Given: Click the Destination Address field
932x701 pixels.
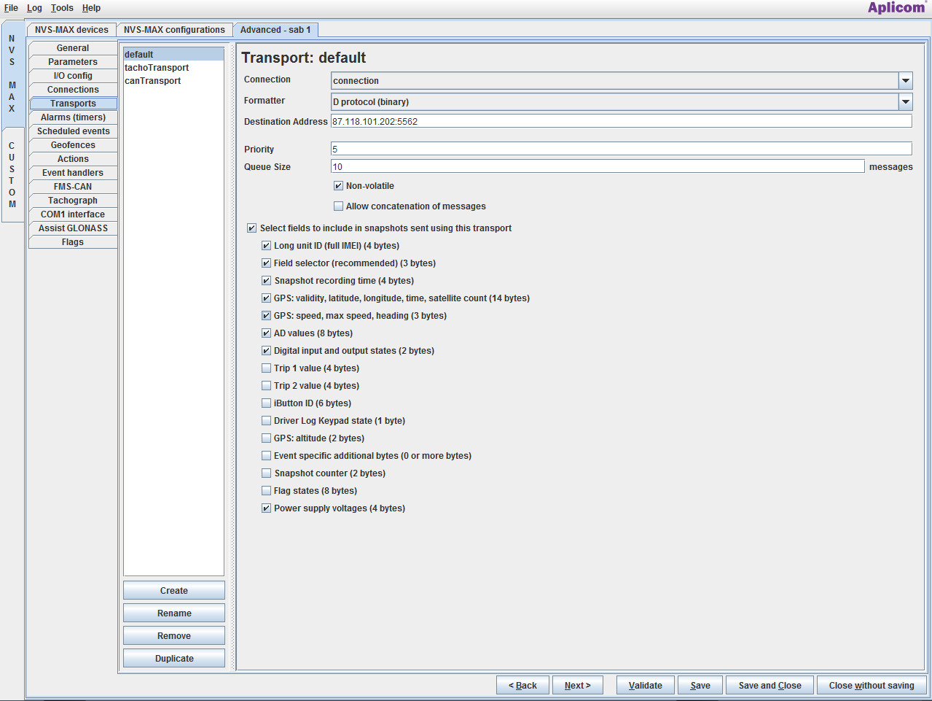Looking at the screenshot, I should 621,122.
